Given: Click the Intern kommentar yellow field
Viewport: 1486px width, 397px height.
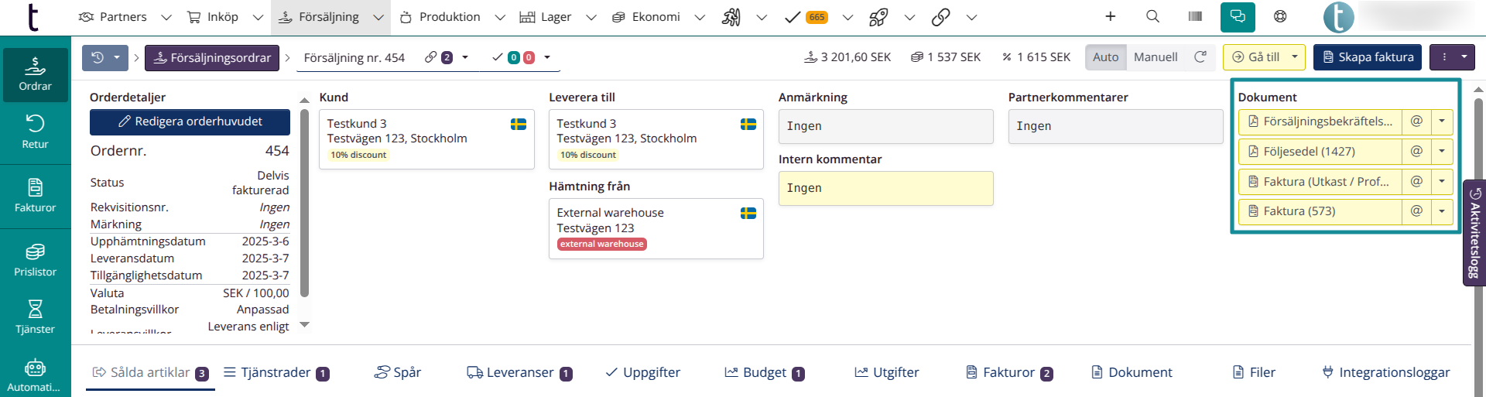Looking at the screenshot, I should (x=885, y=188).
